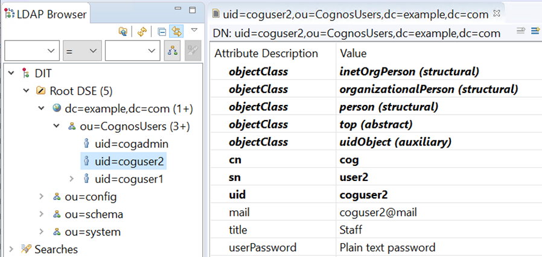Image resolution: width=542 pixels, height=257 pixels.
Task: Click the Root DSE folder icon
Action: tap(41, 91)
